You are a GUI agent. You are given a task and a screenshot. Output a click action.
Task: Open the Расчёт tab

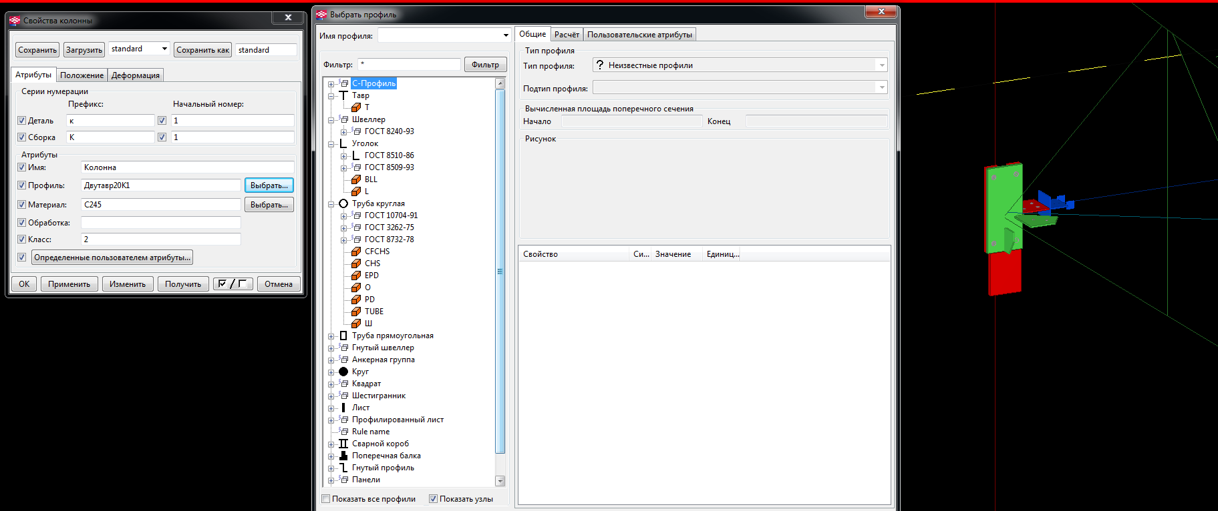[x=567, y=35]
